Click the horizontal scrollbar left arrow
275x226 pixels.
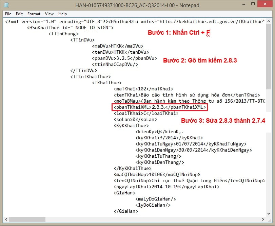[x=6, y=219]
